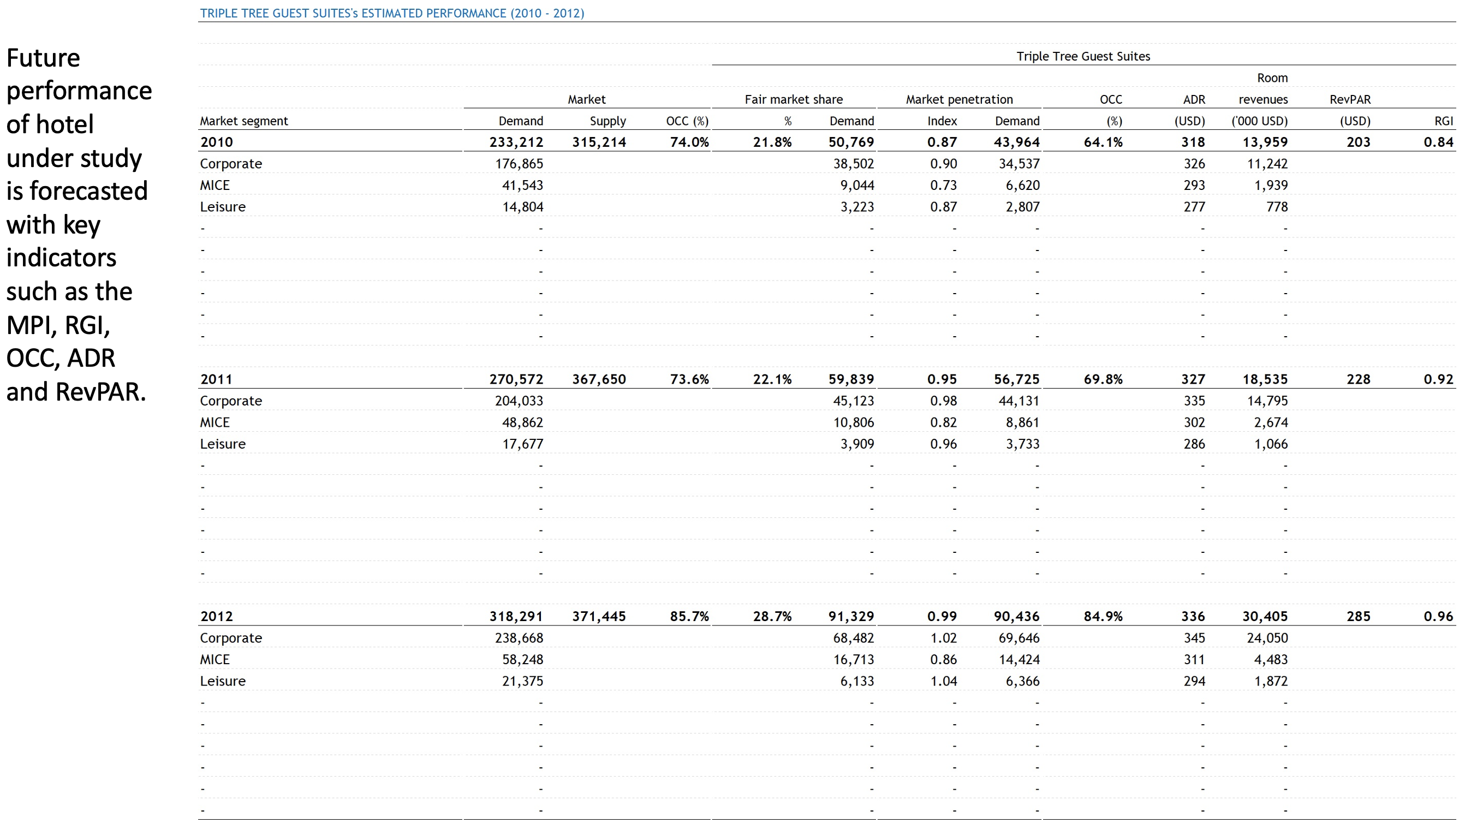The width and height of the screenshot is (1465, 823).
Task: Click 2012 MICE demand 58,248
Action: 522,660
